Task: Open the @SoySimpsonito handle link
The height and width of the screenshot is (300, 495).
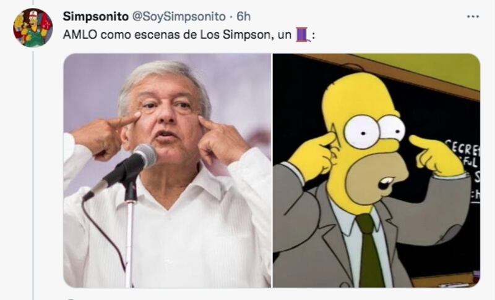Action: [178, 17]
